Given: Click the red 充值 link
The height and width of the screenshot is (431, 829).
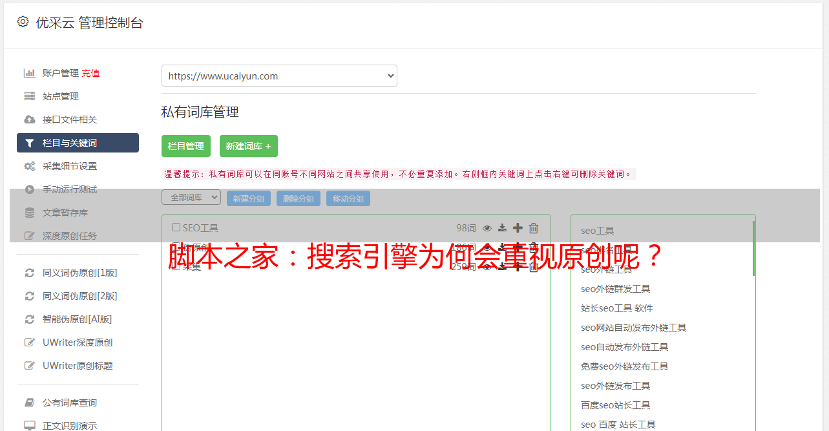Looking at the screenshot, I should pyautogui.click(x=90, y=73).
